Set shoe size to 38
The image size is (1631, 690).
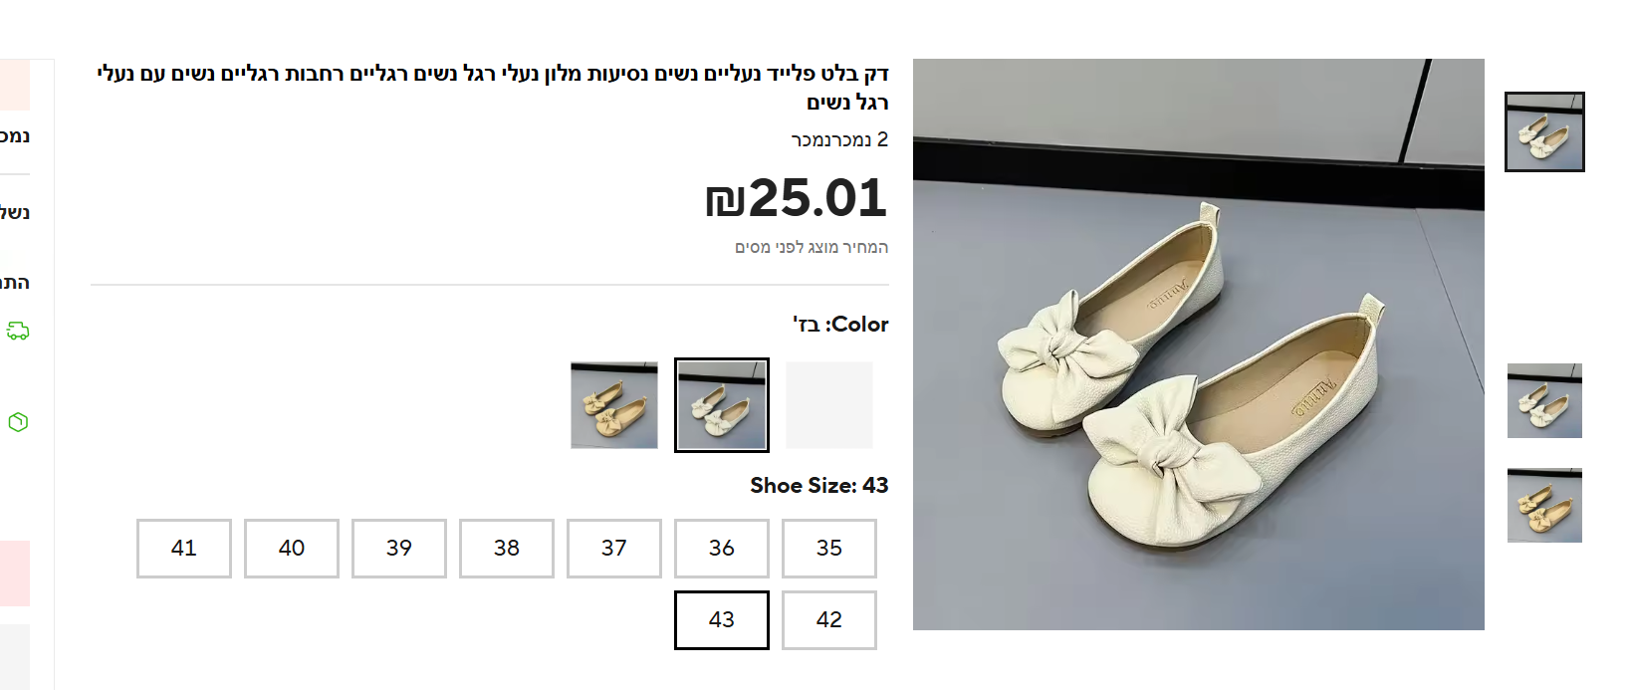507,548
